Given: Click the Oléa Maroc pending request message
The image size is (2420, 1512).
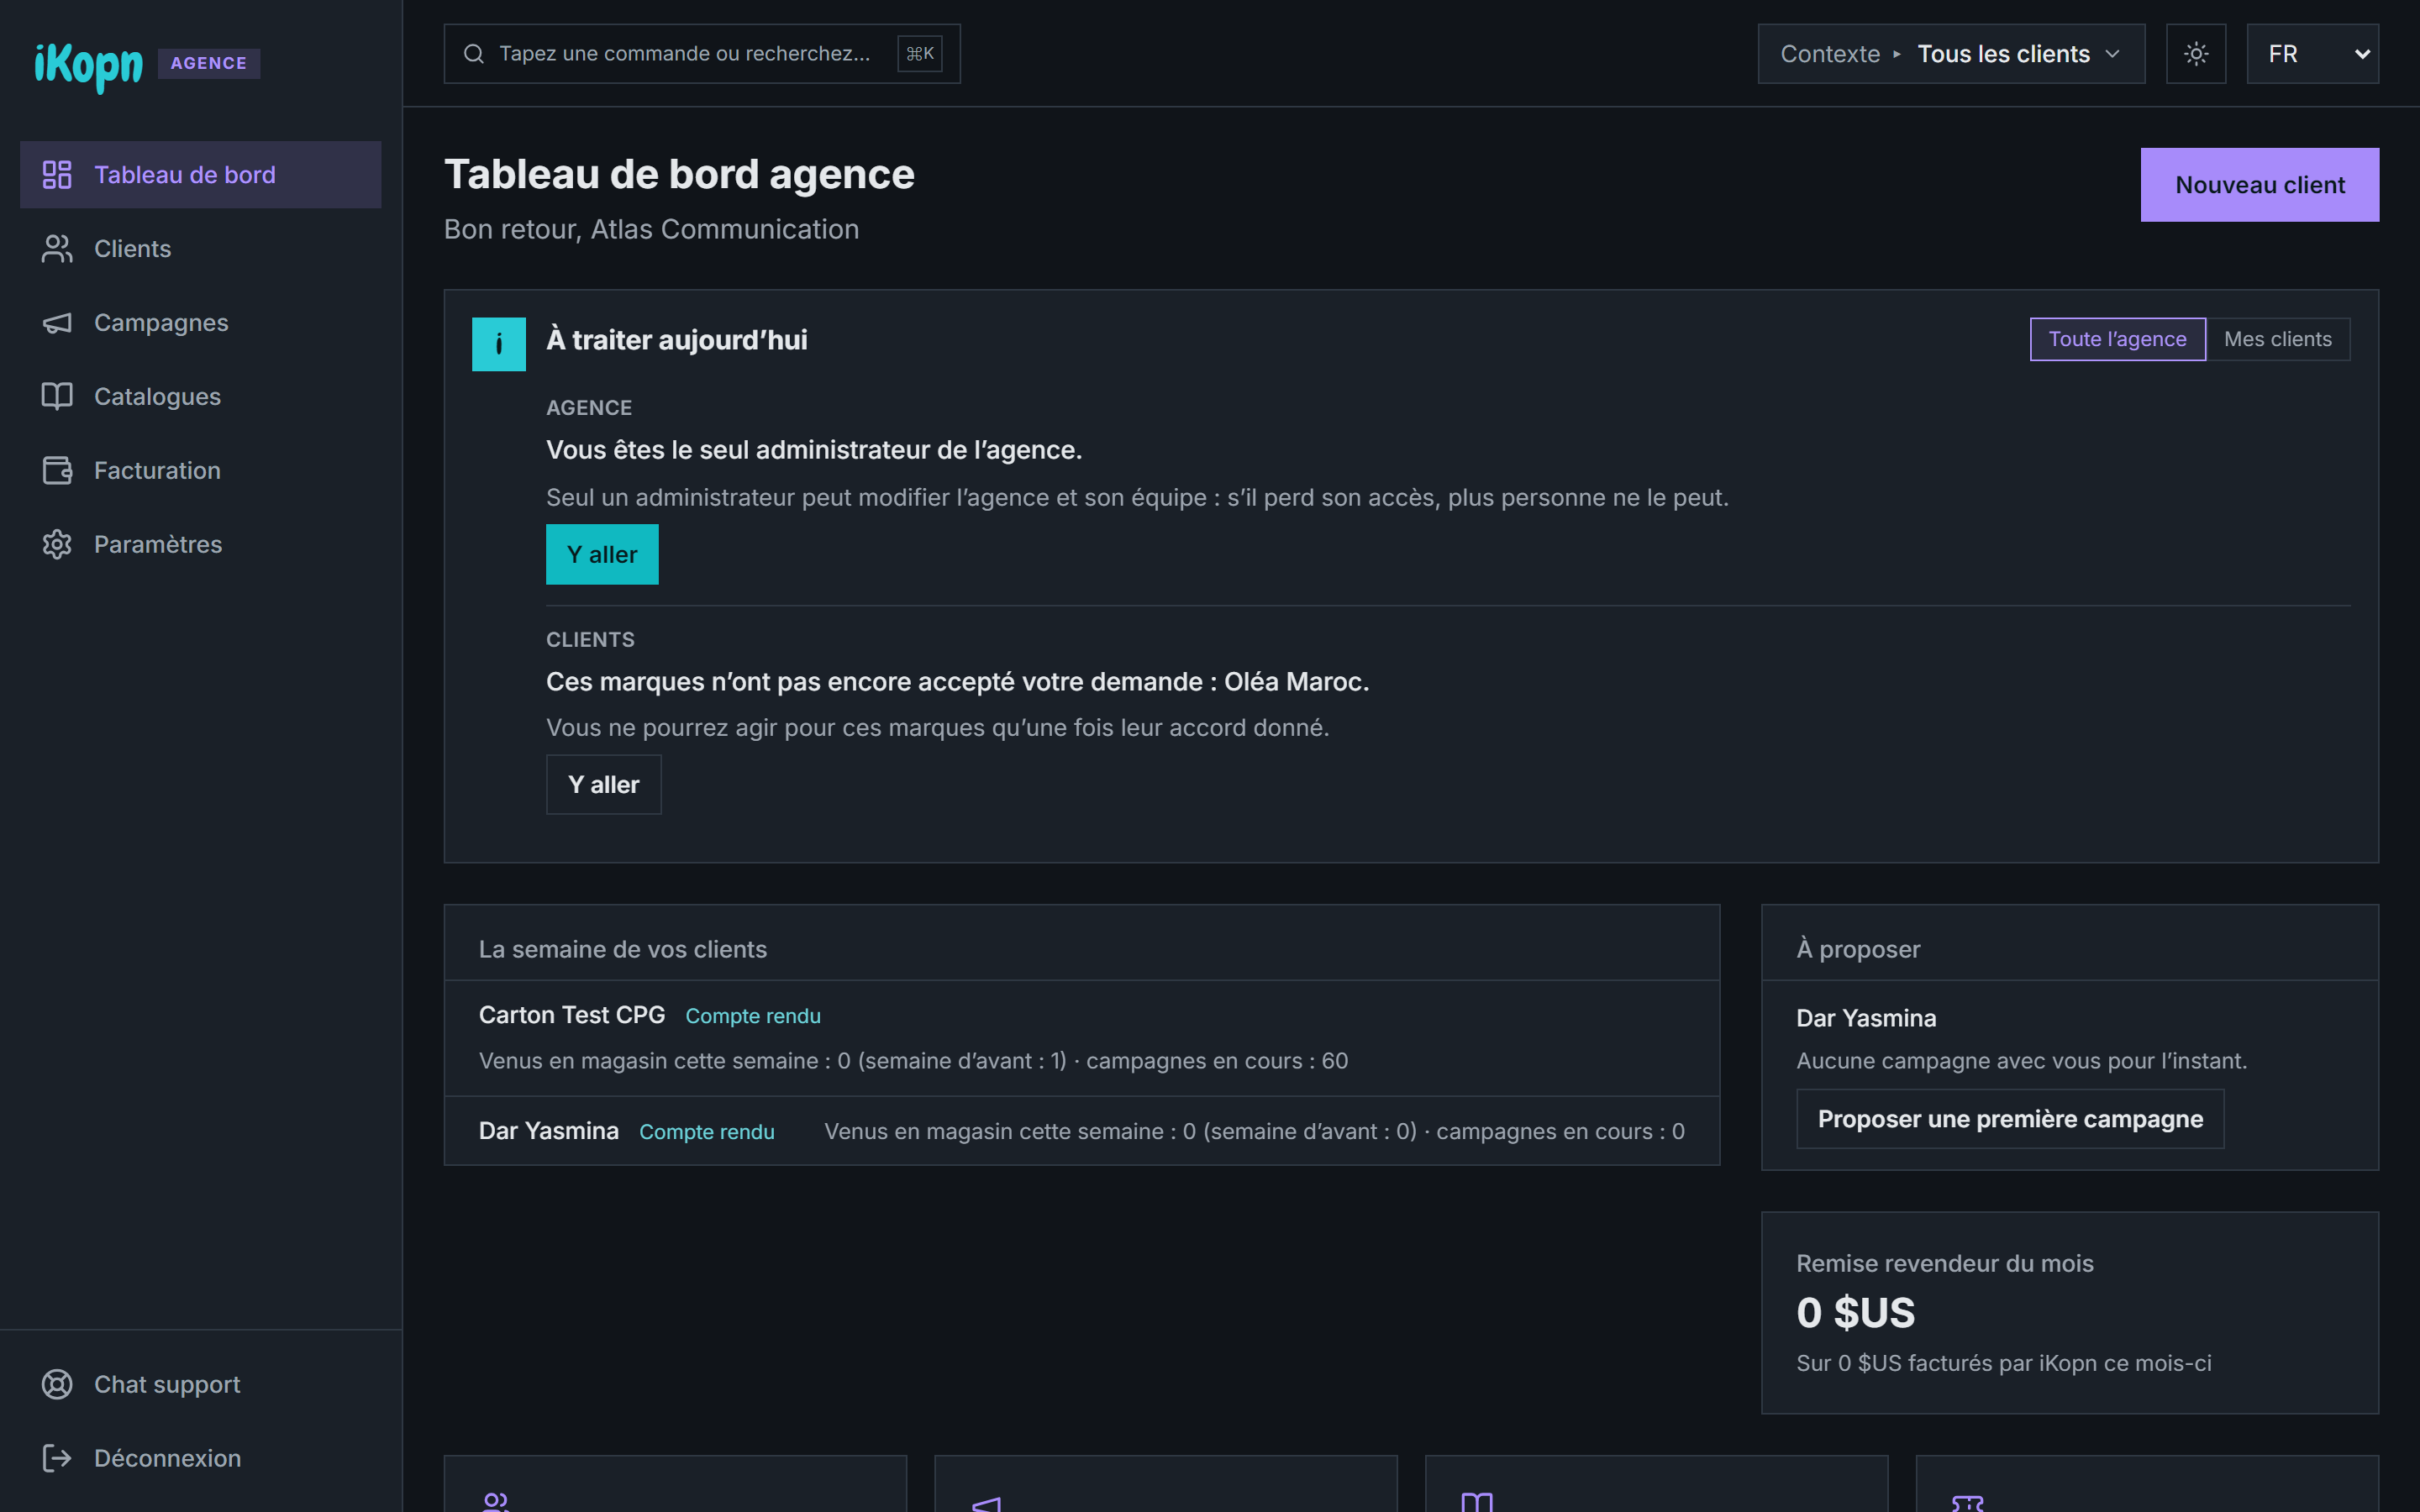Looking at the screenshot, I should 957,682.
